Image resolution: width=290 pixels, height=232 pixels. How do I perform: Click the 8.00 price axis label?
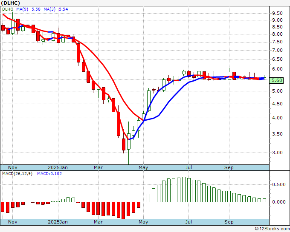tap(277, 34)
